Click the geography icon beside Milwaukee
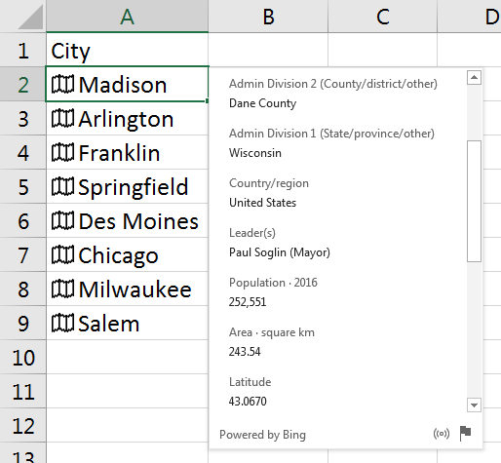The image size is (501, 463). [x=62, y=289]
